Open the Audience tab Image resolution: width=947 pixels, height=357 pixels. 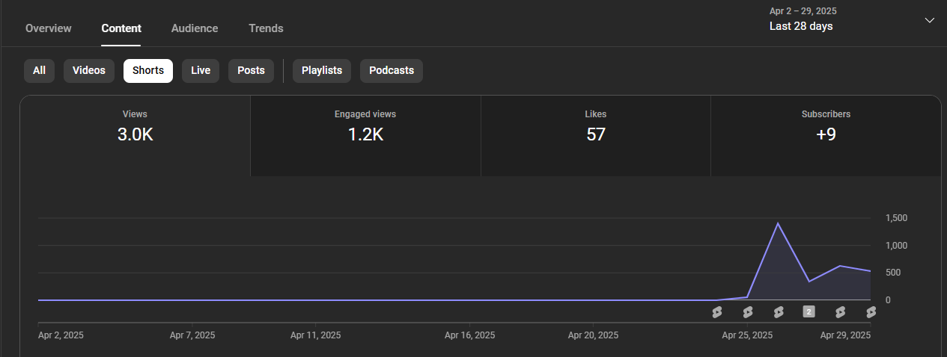click(195, 28)
